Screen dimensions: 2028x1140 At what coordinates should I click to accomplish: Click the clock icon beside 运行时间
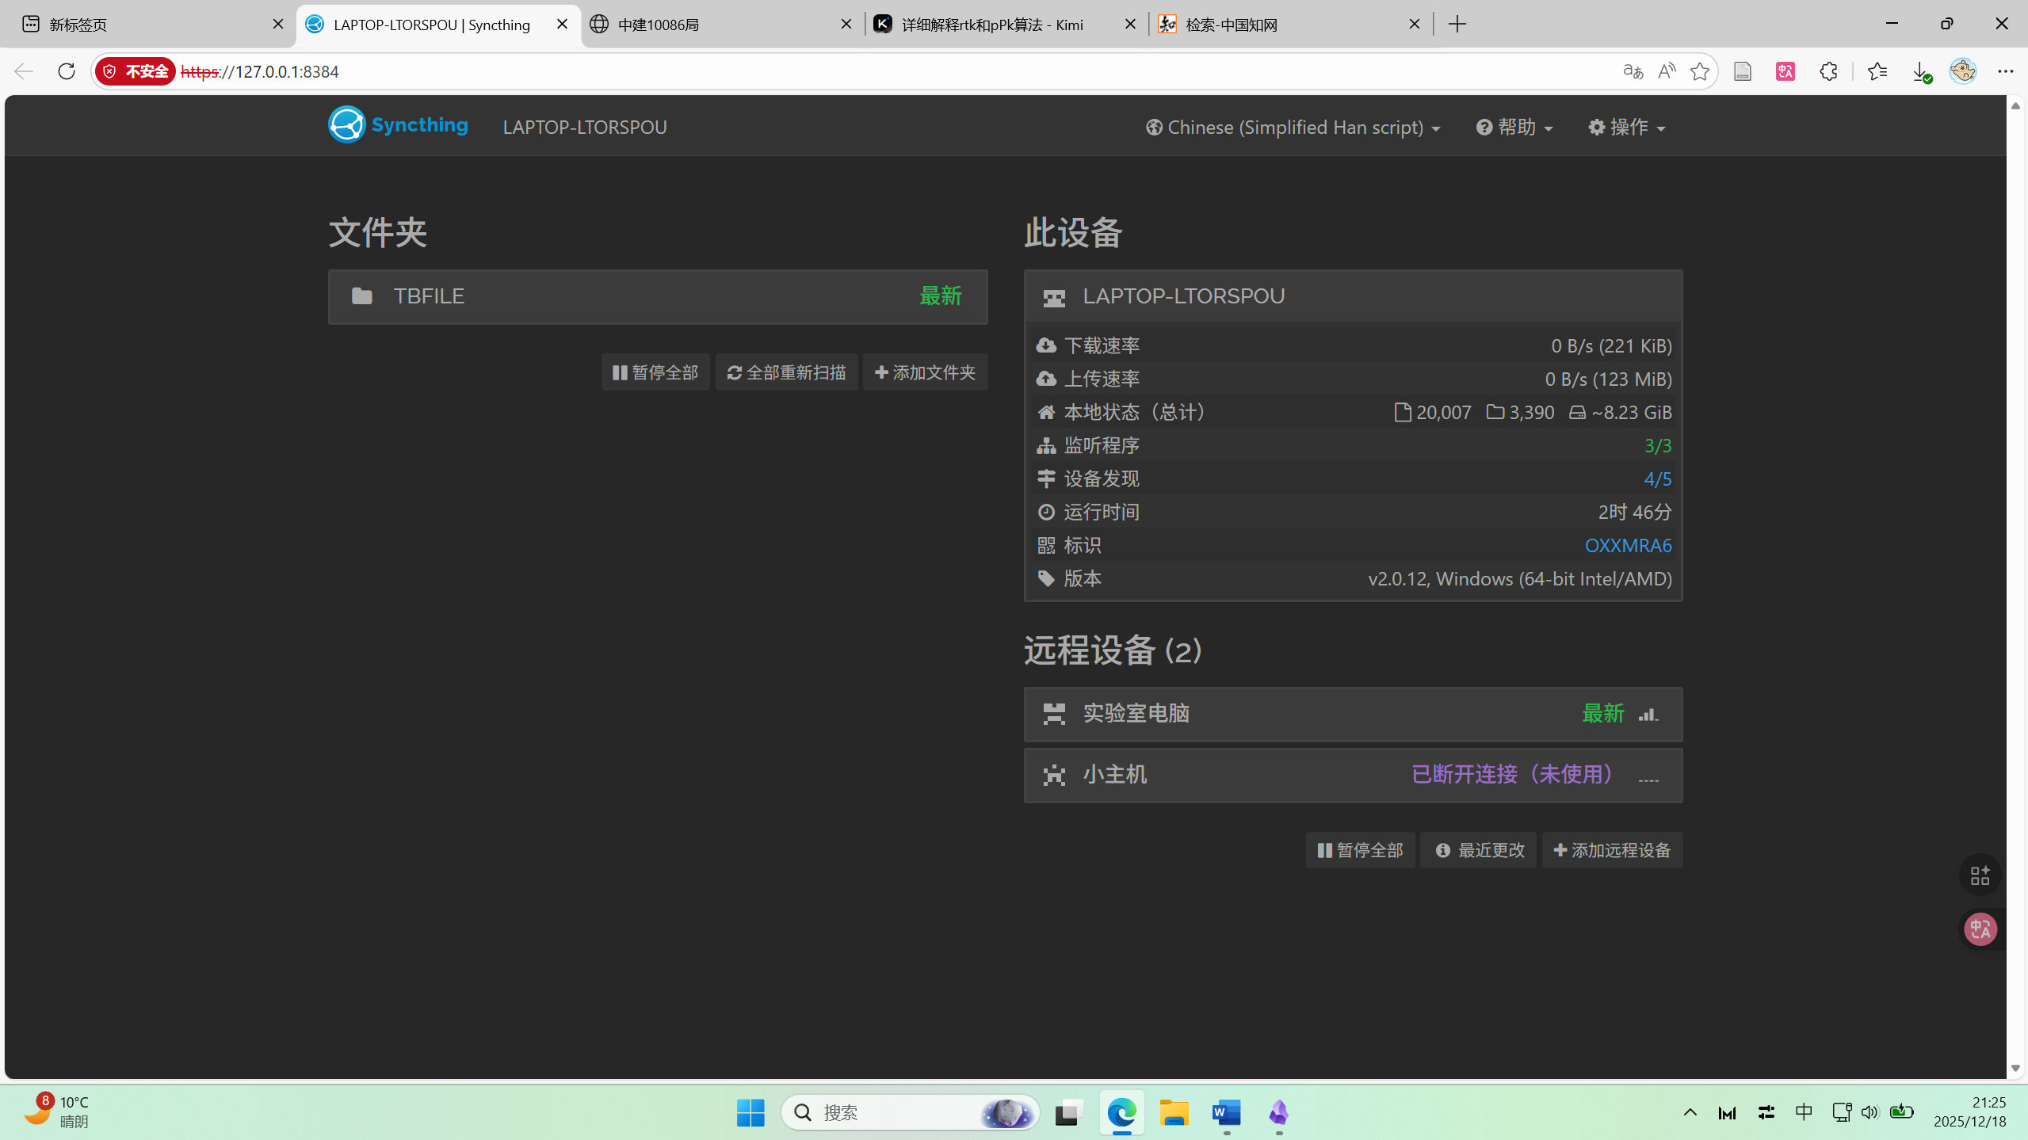[1046, 512]
